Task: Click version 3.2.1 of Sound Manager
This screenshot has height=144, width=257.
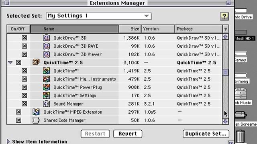Action: pyautogui.click(x=149, y=104)
